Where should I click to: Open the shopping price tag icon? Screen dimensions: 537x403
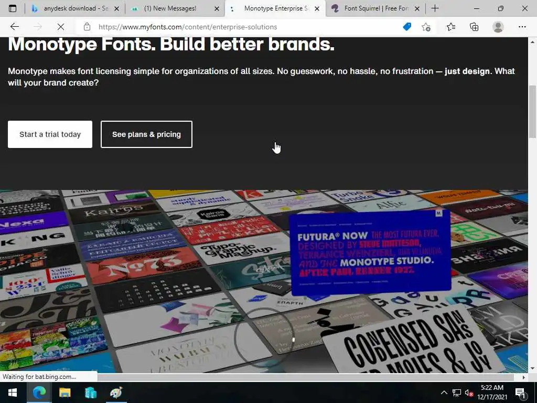tap(407, 27)
